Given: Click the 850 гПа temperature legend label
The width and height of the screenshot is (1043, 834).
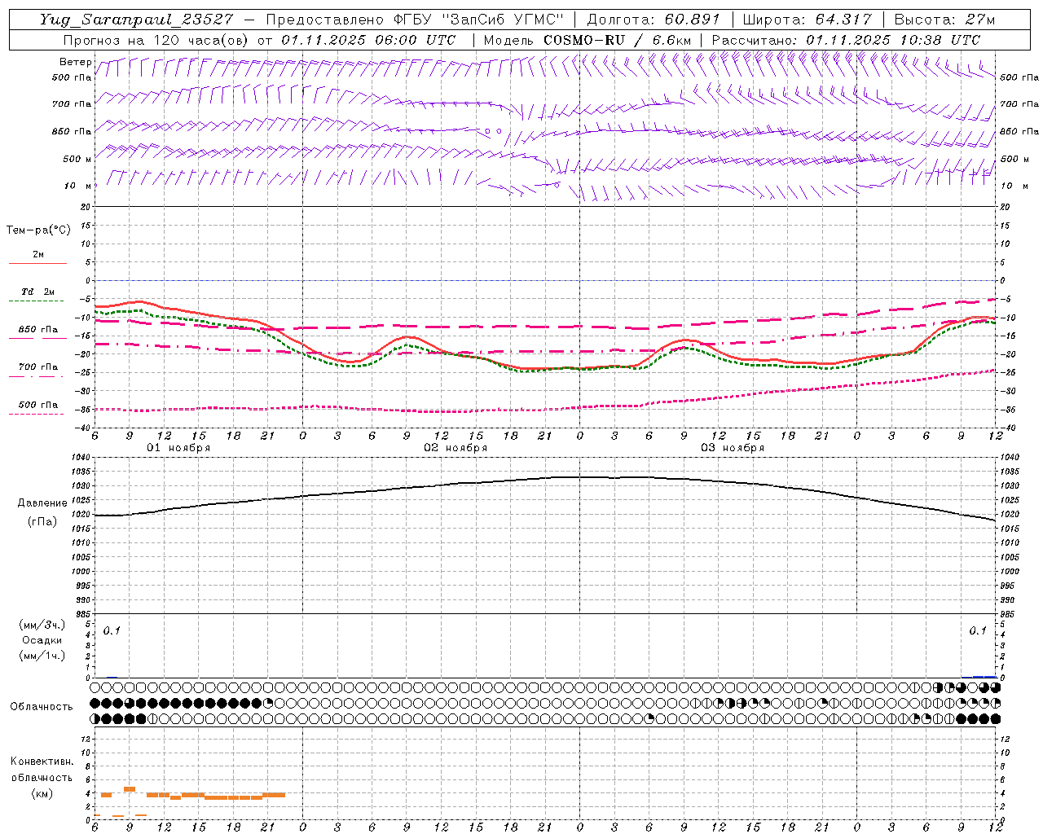Looking at the screenshot, I should point(38,330).
